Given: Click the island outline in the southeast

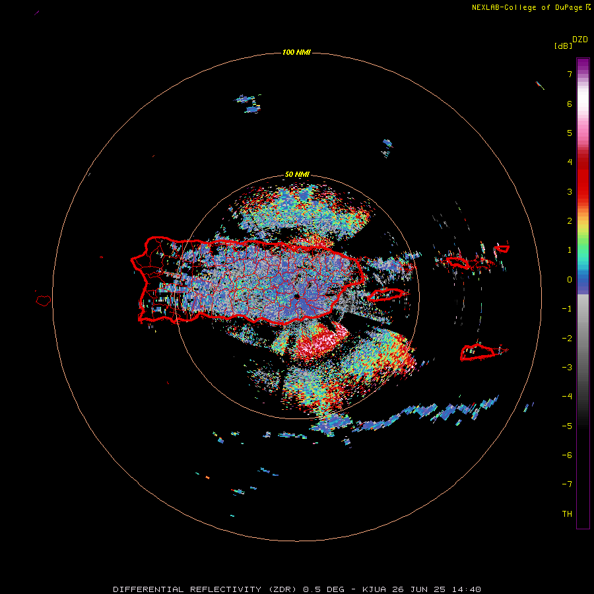Looking at the screenshot, I should click(477, 352).
